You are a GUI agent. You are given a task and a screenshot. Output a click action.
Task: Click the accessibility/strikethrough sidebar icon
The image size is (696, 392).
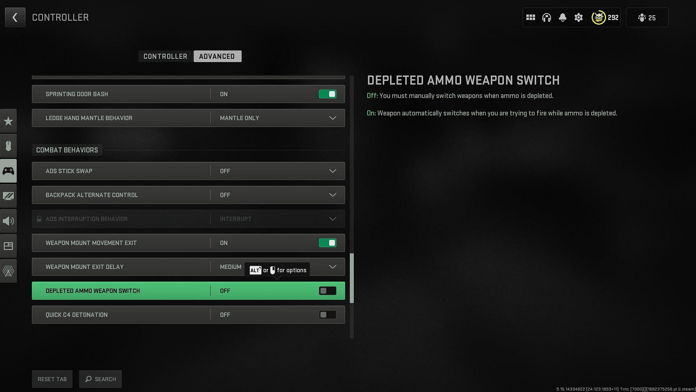pyautogui.click(x=8, y=196)
